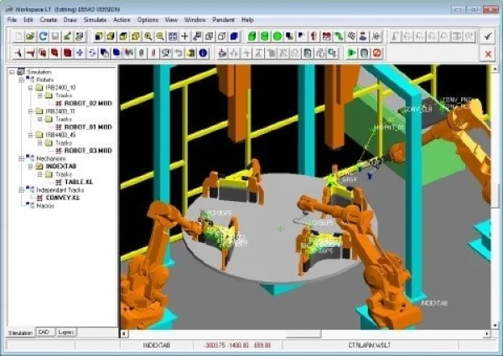This screenshot has width=503, height=356.
Task: Click the green play simulation icon
Action: tap(352, 53)
